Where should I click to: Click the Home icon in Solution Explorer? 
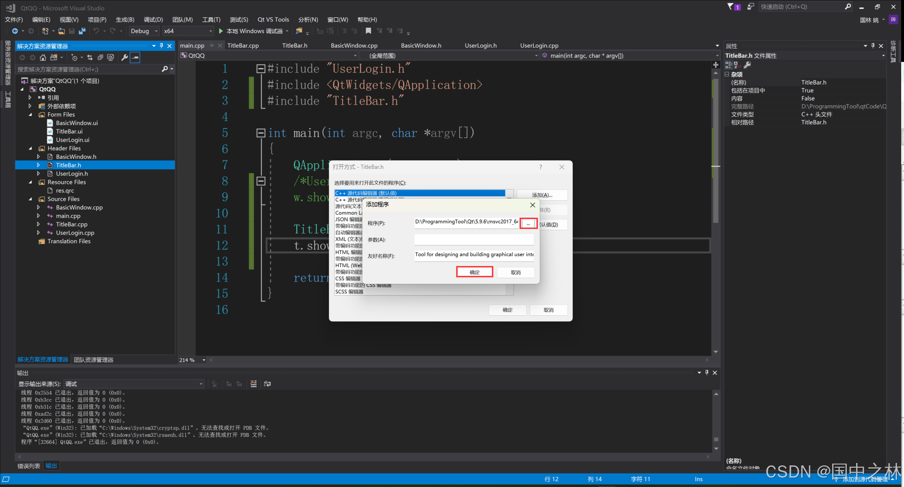pos(43,57)
